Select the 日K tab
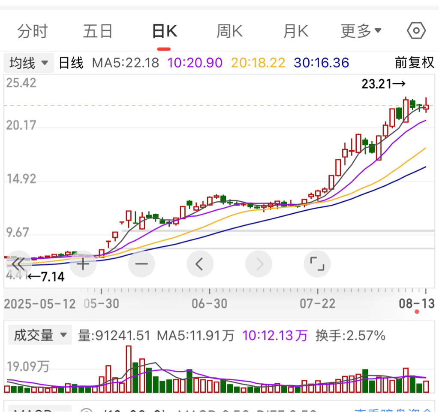 pos(165,31)
